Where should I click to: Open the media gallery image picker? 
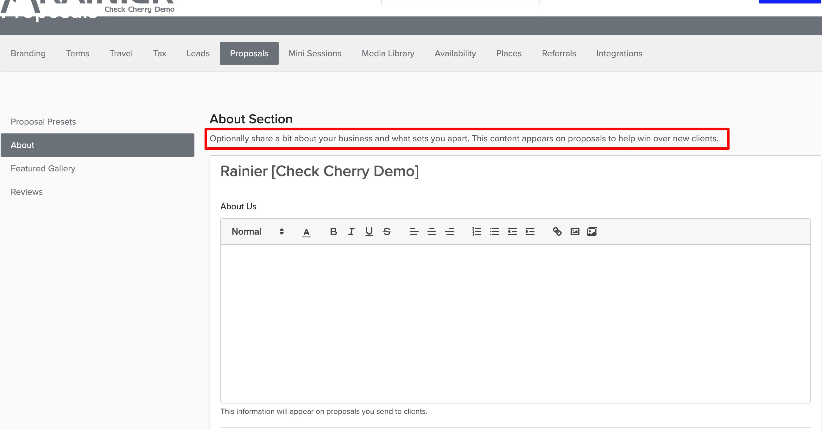tap(592, 231)
